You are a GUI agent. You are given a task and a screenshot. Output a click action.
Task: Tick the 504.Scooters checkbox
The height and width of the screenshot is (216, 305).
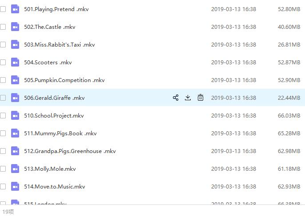3,62
